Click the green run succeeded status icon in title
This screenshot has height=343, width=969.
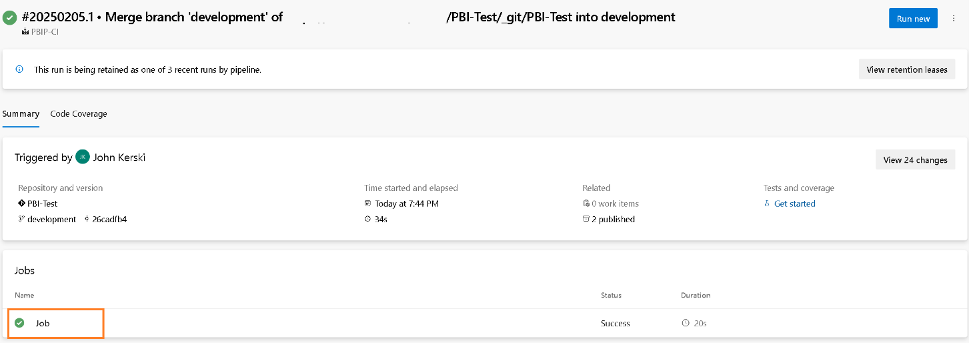tap(10, 18)
